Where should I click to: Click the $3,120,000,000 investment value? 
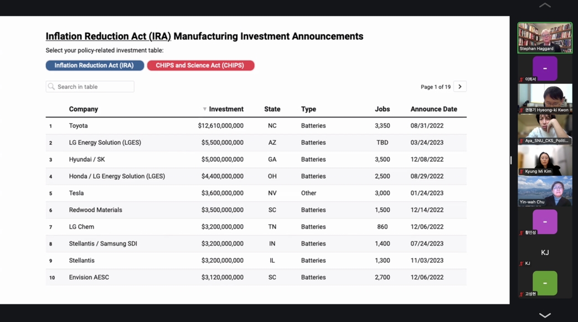222,277
